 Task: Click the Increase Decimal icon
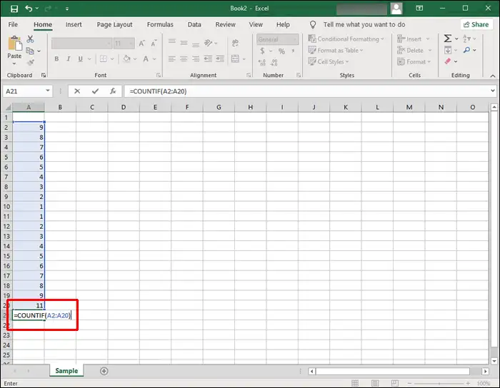[x=262, y=63]
